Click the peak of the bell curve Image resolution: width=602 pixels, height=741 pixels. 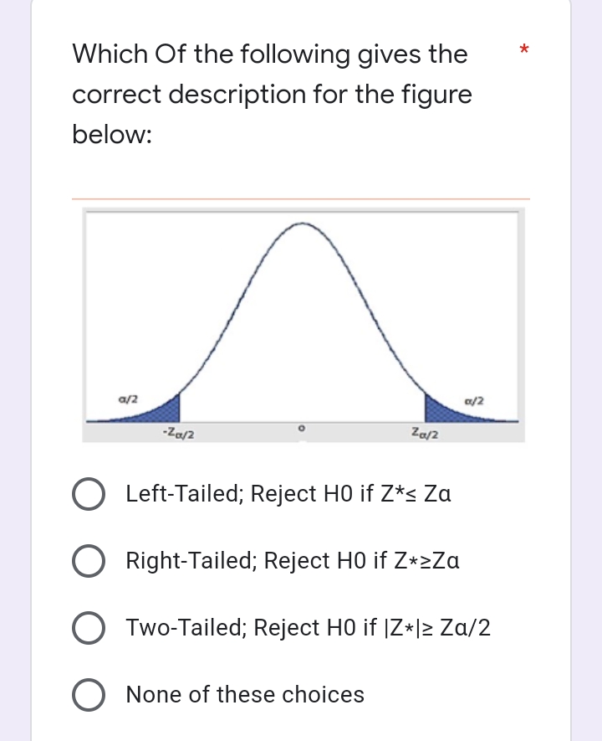301,224
